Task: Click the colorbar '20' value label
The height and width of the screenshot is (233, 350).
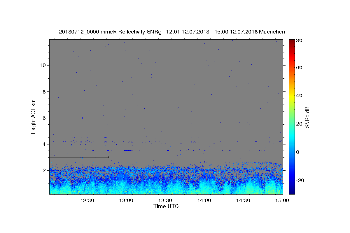Action: tap(300, 124)
